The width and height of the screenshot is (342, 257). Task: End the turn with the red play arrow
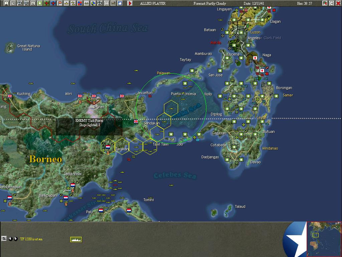pos(130,3)
